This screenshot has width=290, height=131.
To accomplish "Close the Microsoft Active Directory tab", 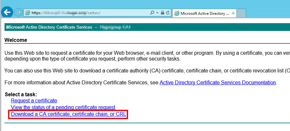I will tap(233, 13).
